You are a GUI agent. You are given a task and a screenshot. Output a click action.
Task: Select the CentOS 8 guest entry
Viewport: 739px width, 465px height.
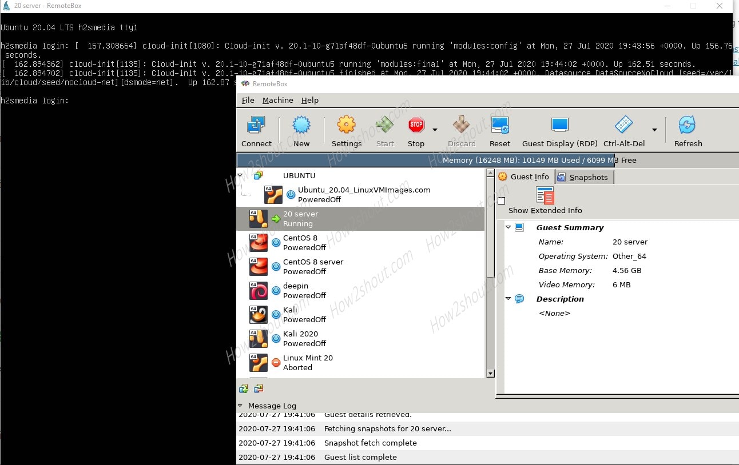pos(361,243)
